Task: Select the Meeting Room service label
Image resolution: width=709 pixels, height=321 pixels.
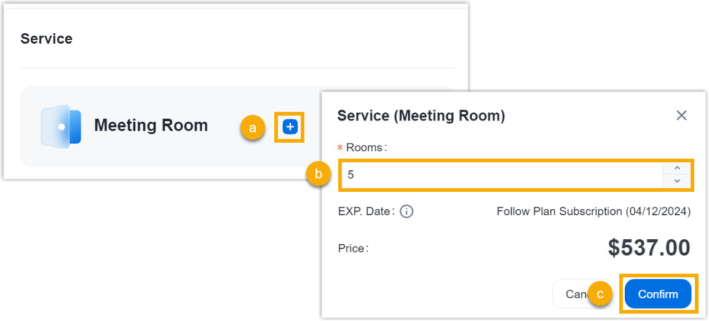Action: coord(151,125)
